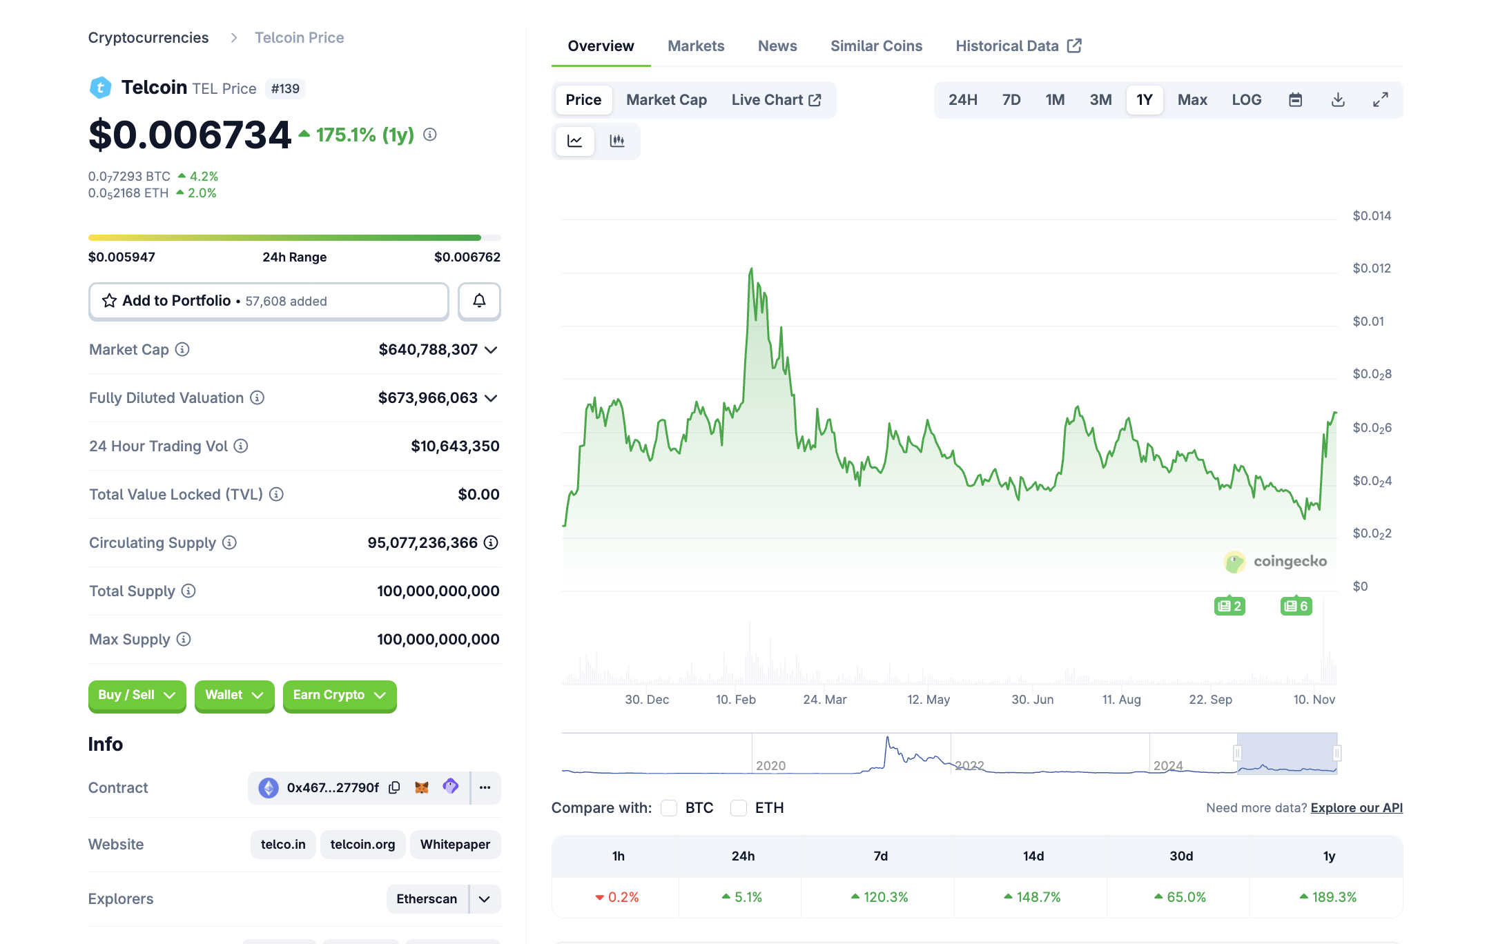This screenshot has width=1487, height=944.
Task: Toggle LOG scale on the chart
Action: [1246, 99]
